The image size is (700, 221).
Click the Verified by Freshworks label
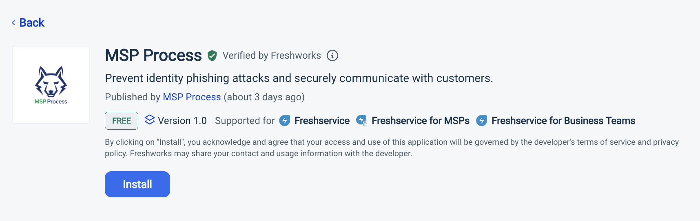coord(272,55)
